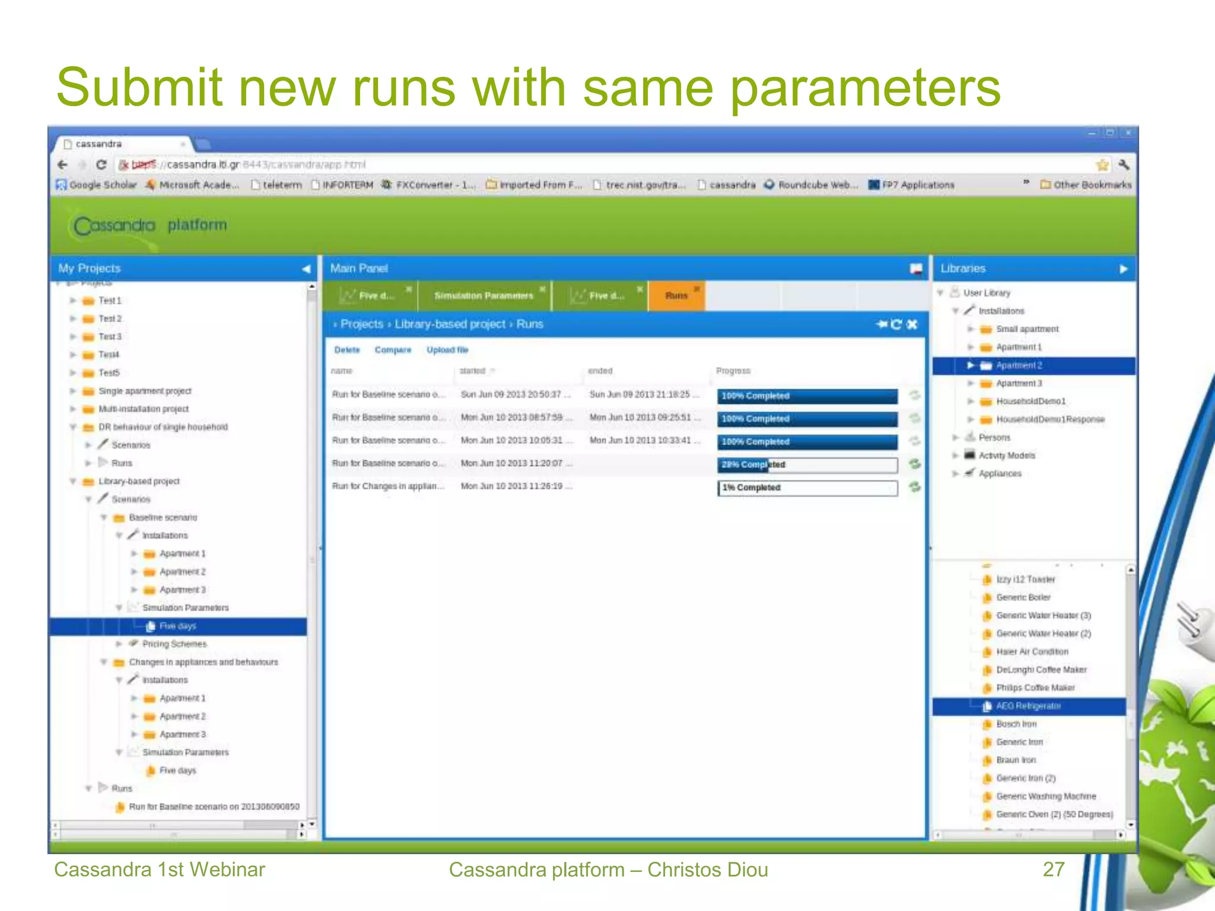Image resolution: width=1215 pixels, height=911 pixels.
Task: Pin the Runs panel
Action: (x=882, y=324)
